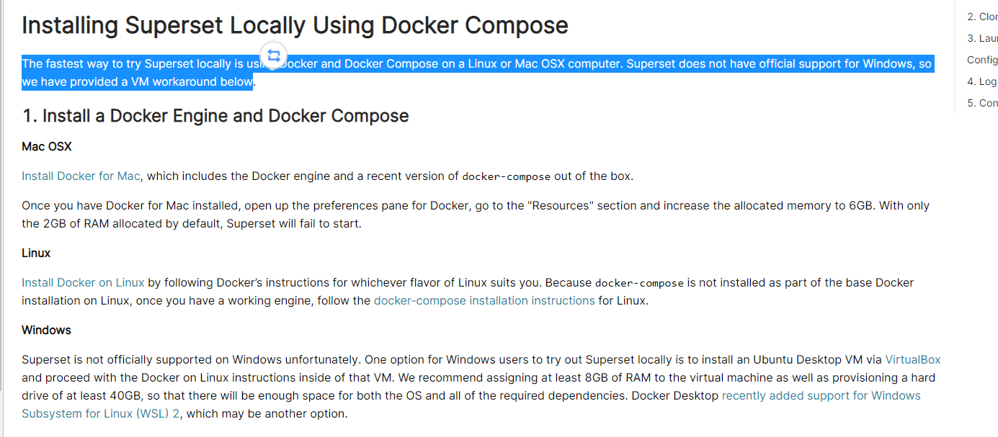Click docker-compose code text in the Mac paragraph
The image size is (998, 437).
click(x=506, y=177)
